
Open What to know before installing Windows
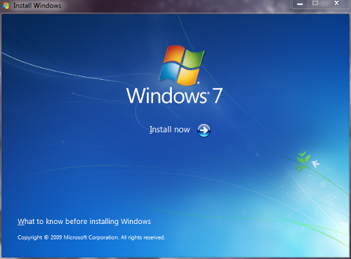coord(84,221)
